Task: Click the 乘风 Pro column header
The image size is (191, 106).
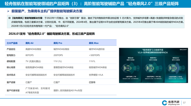Action: point(58,43)
